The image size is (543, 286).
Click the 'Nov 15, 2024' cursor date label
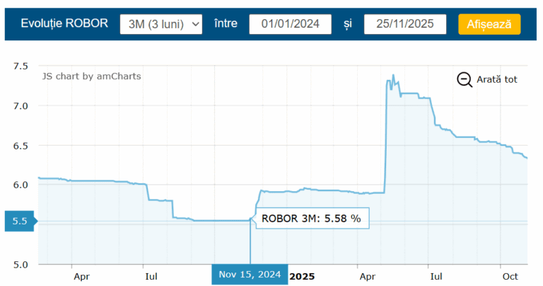(x=250, y=275)
